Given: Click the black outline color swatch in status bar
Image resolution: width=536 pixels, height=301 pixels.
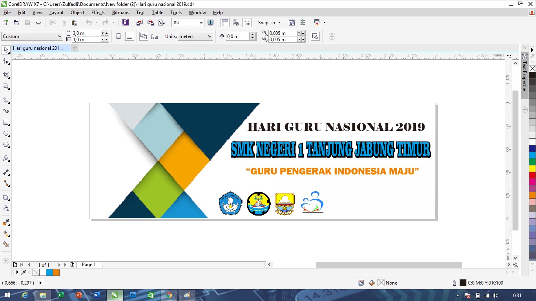Looking at the screenshot, I should coord(463,283).
